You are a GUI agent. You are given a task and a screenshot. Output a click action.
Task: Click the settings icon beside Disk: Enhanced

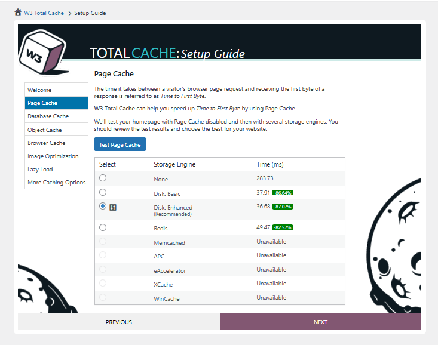[113, 207]
